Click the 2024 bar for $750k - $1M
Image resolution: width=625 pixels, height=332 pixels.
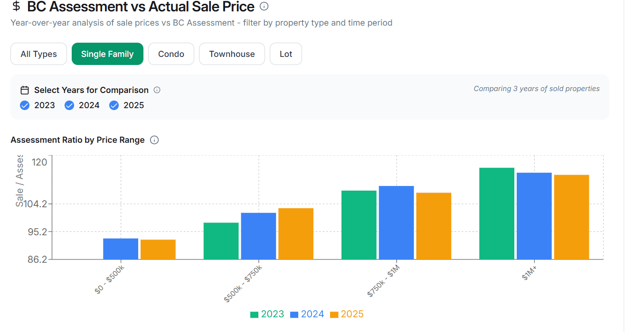click(x=396, y=222)
